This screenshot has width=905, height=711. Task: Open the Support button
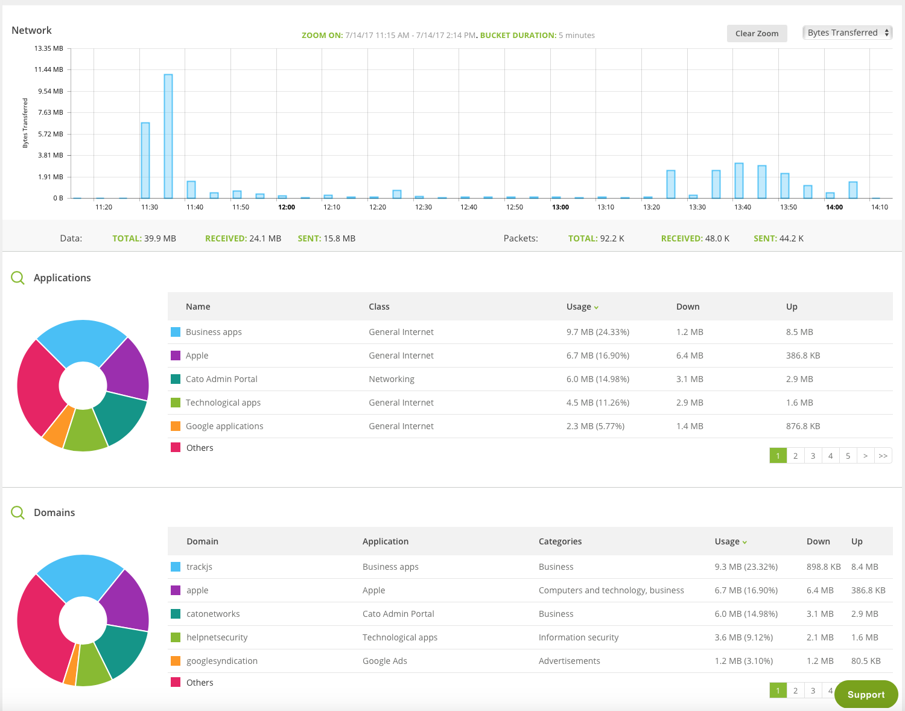[x=866, y=694]
